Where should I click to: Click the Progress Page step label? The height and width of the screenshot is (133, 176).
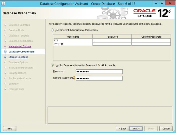click(16, 89)
